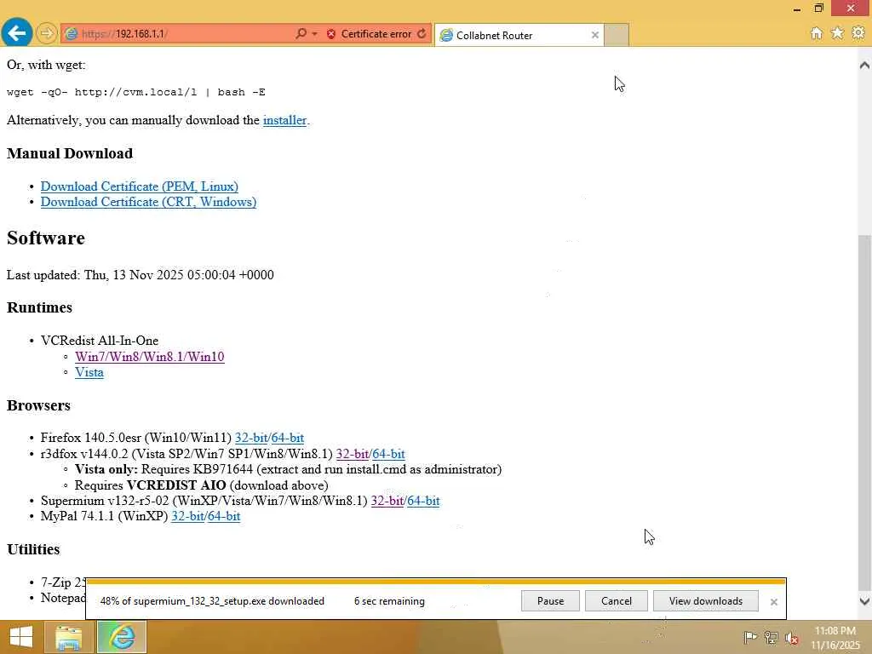
Task: Open File Explorer from taskbar
Action: (68, 637)
